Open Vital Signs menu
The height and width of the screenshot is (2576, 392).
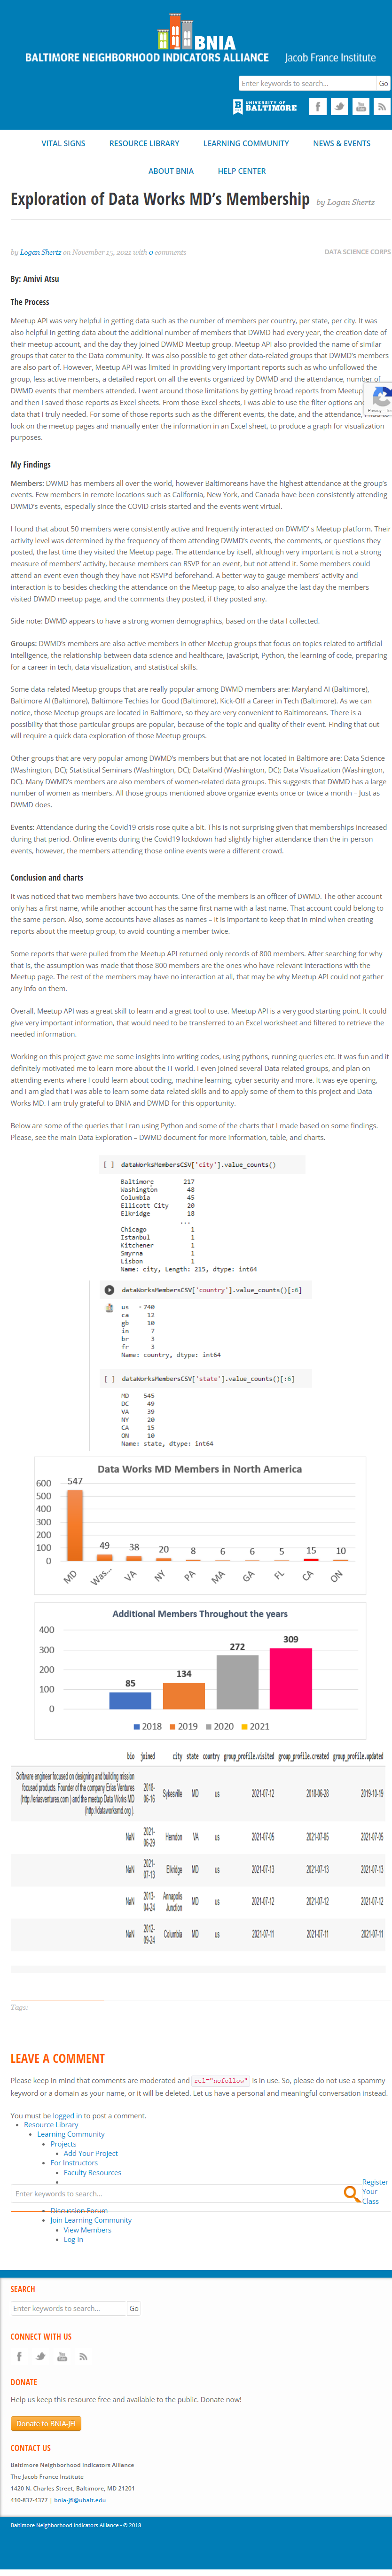[x=64, y=143]
